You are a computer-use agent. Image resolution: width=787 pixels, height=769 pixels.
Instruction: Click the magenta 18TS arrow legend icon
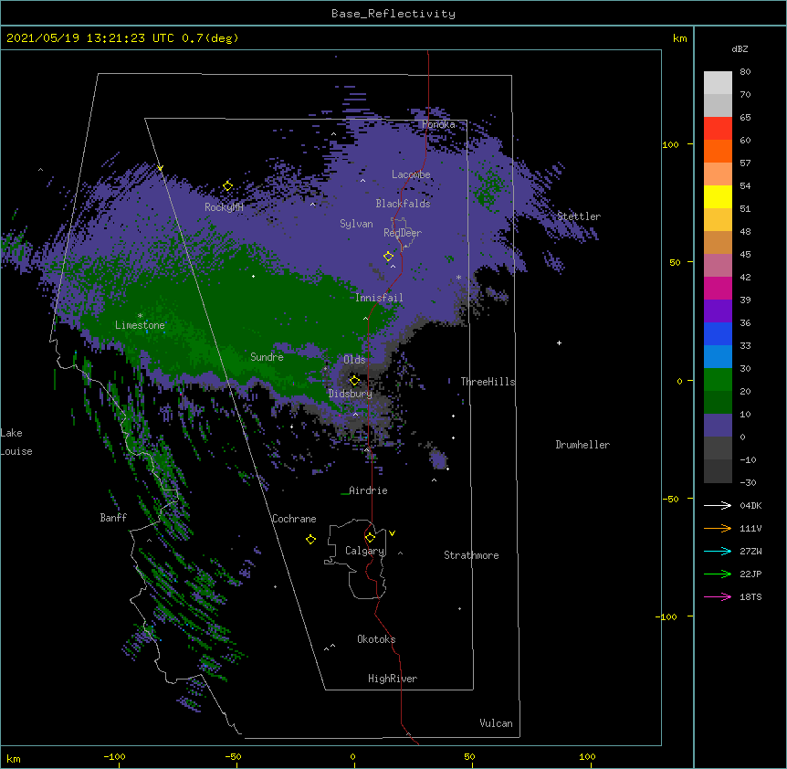(x=718, y=596)
